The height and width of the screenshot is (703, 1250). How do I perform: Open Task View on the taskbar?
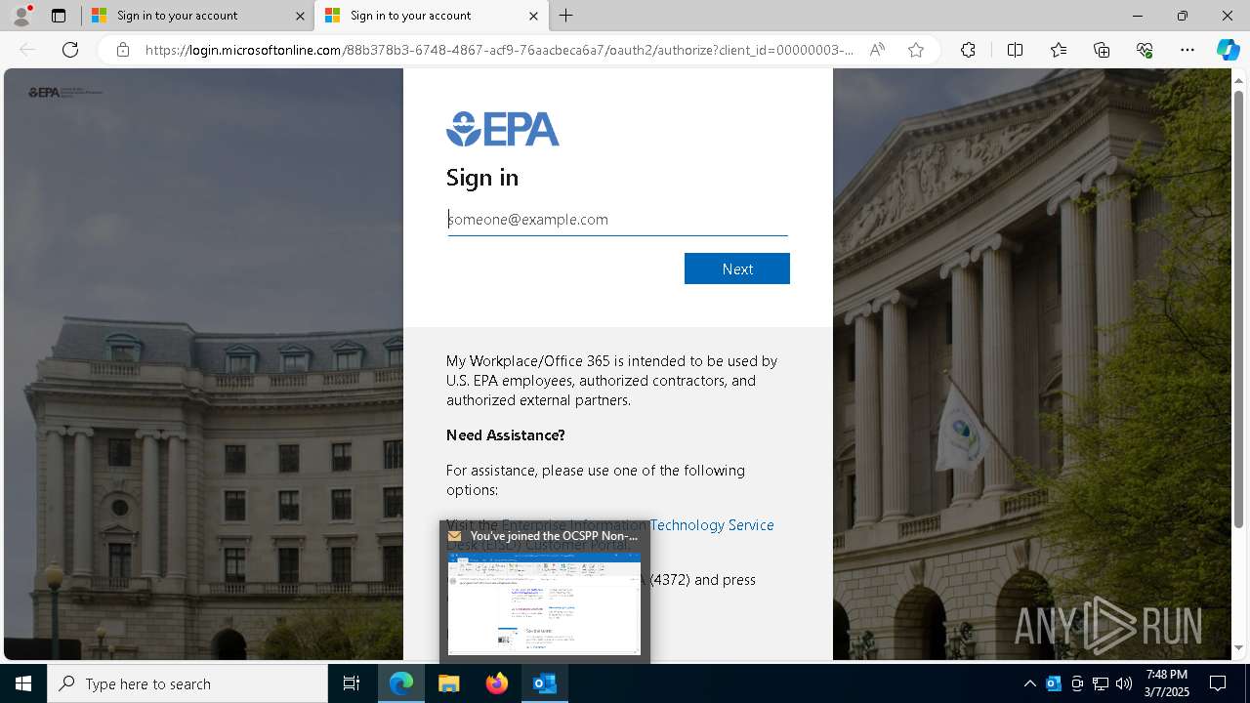[x=352, y=683]
